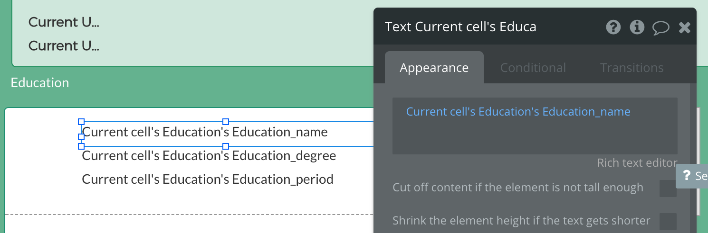Open the Rich text editor link
The width and height of the screenshot is (708, 233).
637,163
